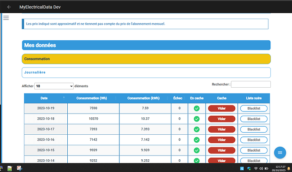Open the notification bell in the taskbar
The image size is (292, 172).
[289, 169]
